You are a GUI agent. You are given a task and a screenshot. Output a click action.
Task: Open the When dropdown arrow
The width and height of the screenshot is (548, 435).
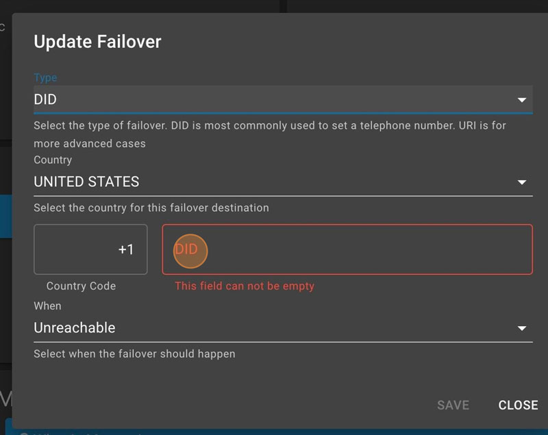(522, 328)
